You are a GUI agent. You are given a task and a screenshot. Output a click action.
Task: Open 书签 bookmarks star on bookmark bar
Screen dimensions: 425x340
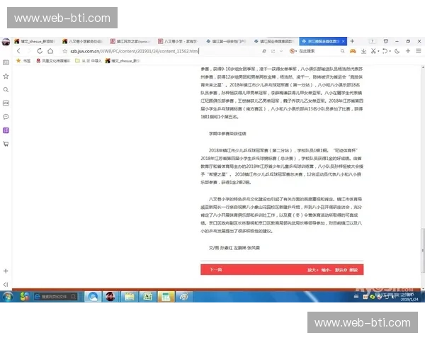[x=23, y=61]
